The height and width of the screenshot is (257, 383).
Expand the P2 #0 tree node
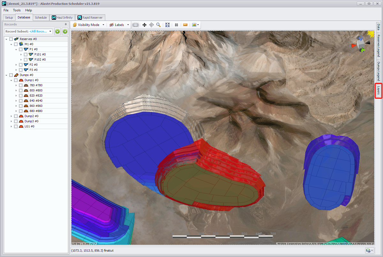coord(16,65)
